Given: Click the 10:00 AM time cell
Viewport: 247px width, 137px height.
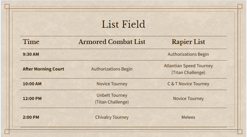Looking at the screenshot, I should [x=32, y=84].
